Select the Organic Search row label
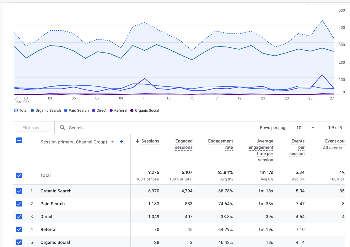This screenshot has height=247, width=350. coord(56,191)
